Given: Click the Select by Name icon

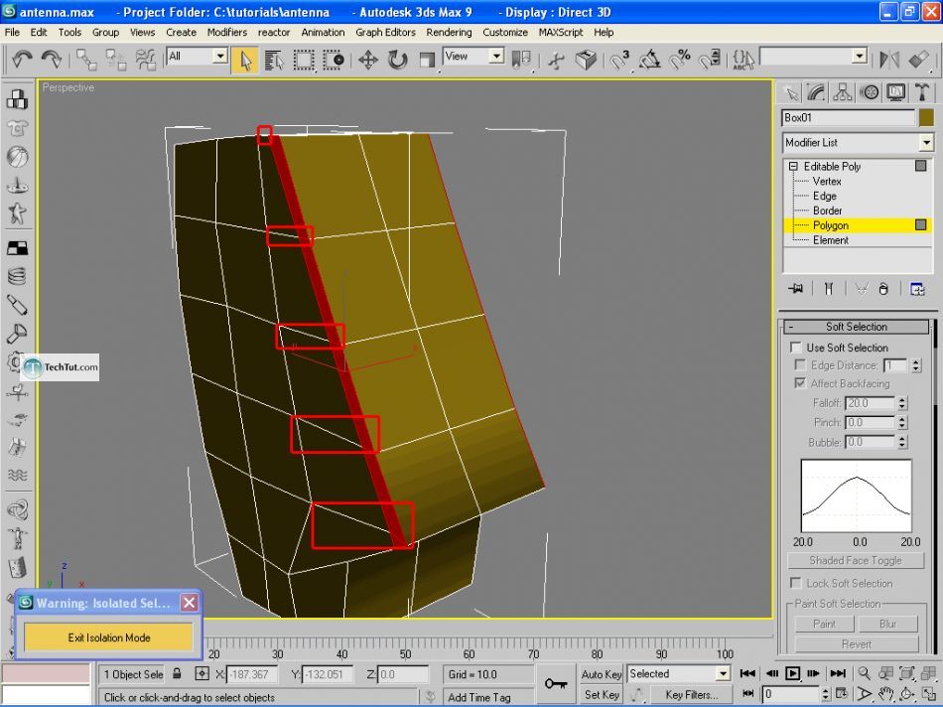Looking at the screenshot, I should coord(274,61).
